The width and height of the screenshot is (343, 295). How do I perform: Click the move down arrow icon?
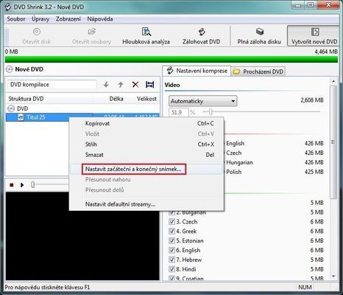[106, 85]
